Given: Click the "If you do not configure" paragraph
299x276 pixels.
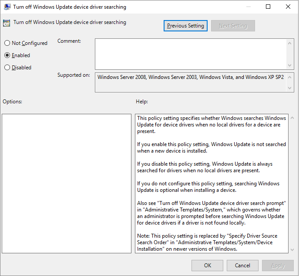Looking at the screenshot, I should pos(208,187).
